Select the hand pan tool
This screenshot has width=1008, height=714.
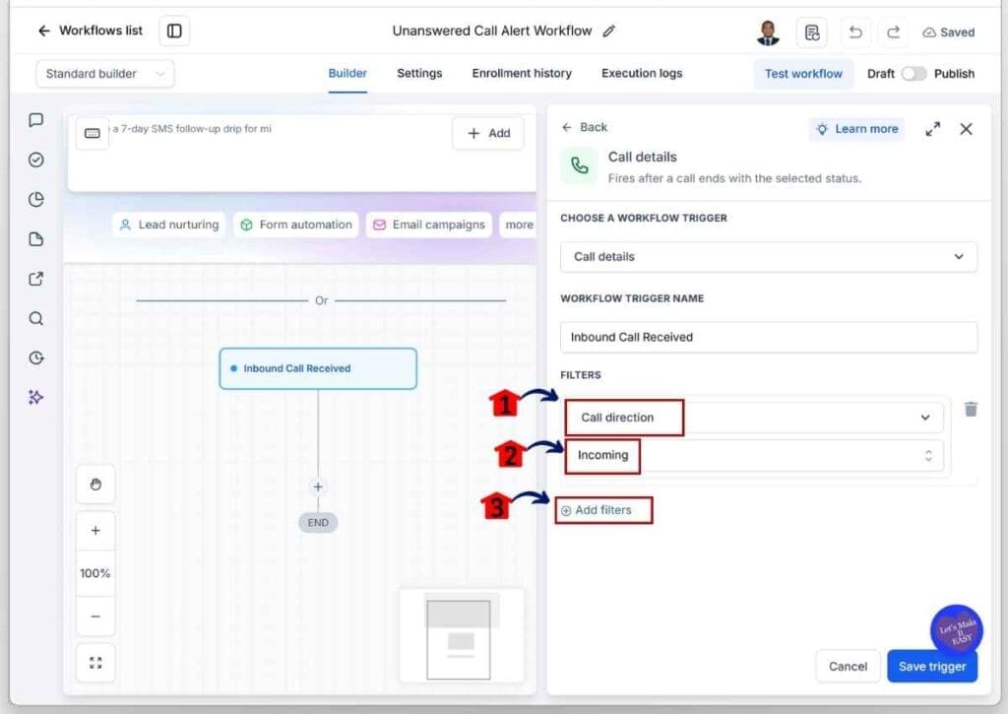95,485
